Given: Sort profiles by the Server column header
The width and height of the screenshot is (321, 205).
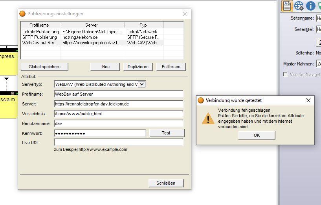Looking at the screenshot, I should click(x=92, y=25).
